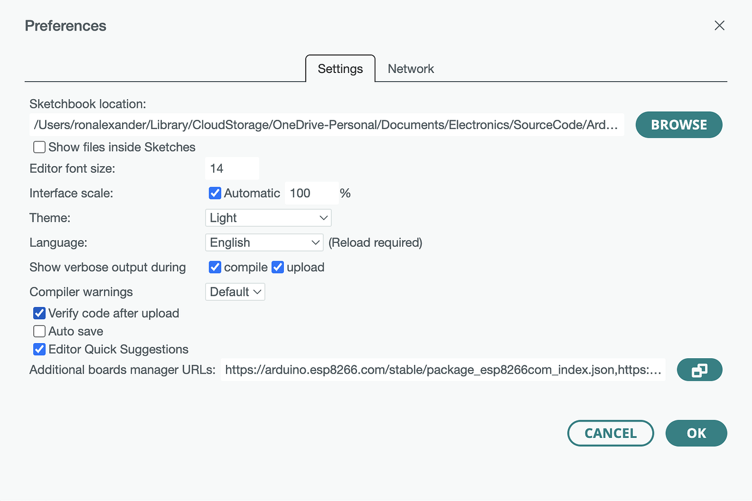Turn off Editor Quick Suggestions

click(x=39, y=349)
